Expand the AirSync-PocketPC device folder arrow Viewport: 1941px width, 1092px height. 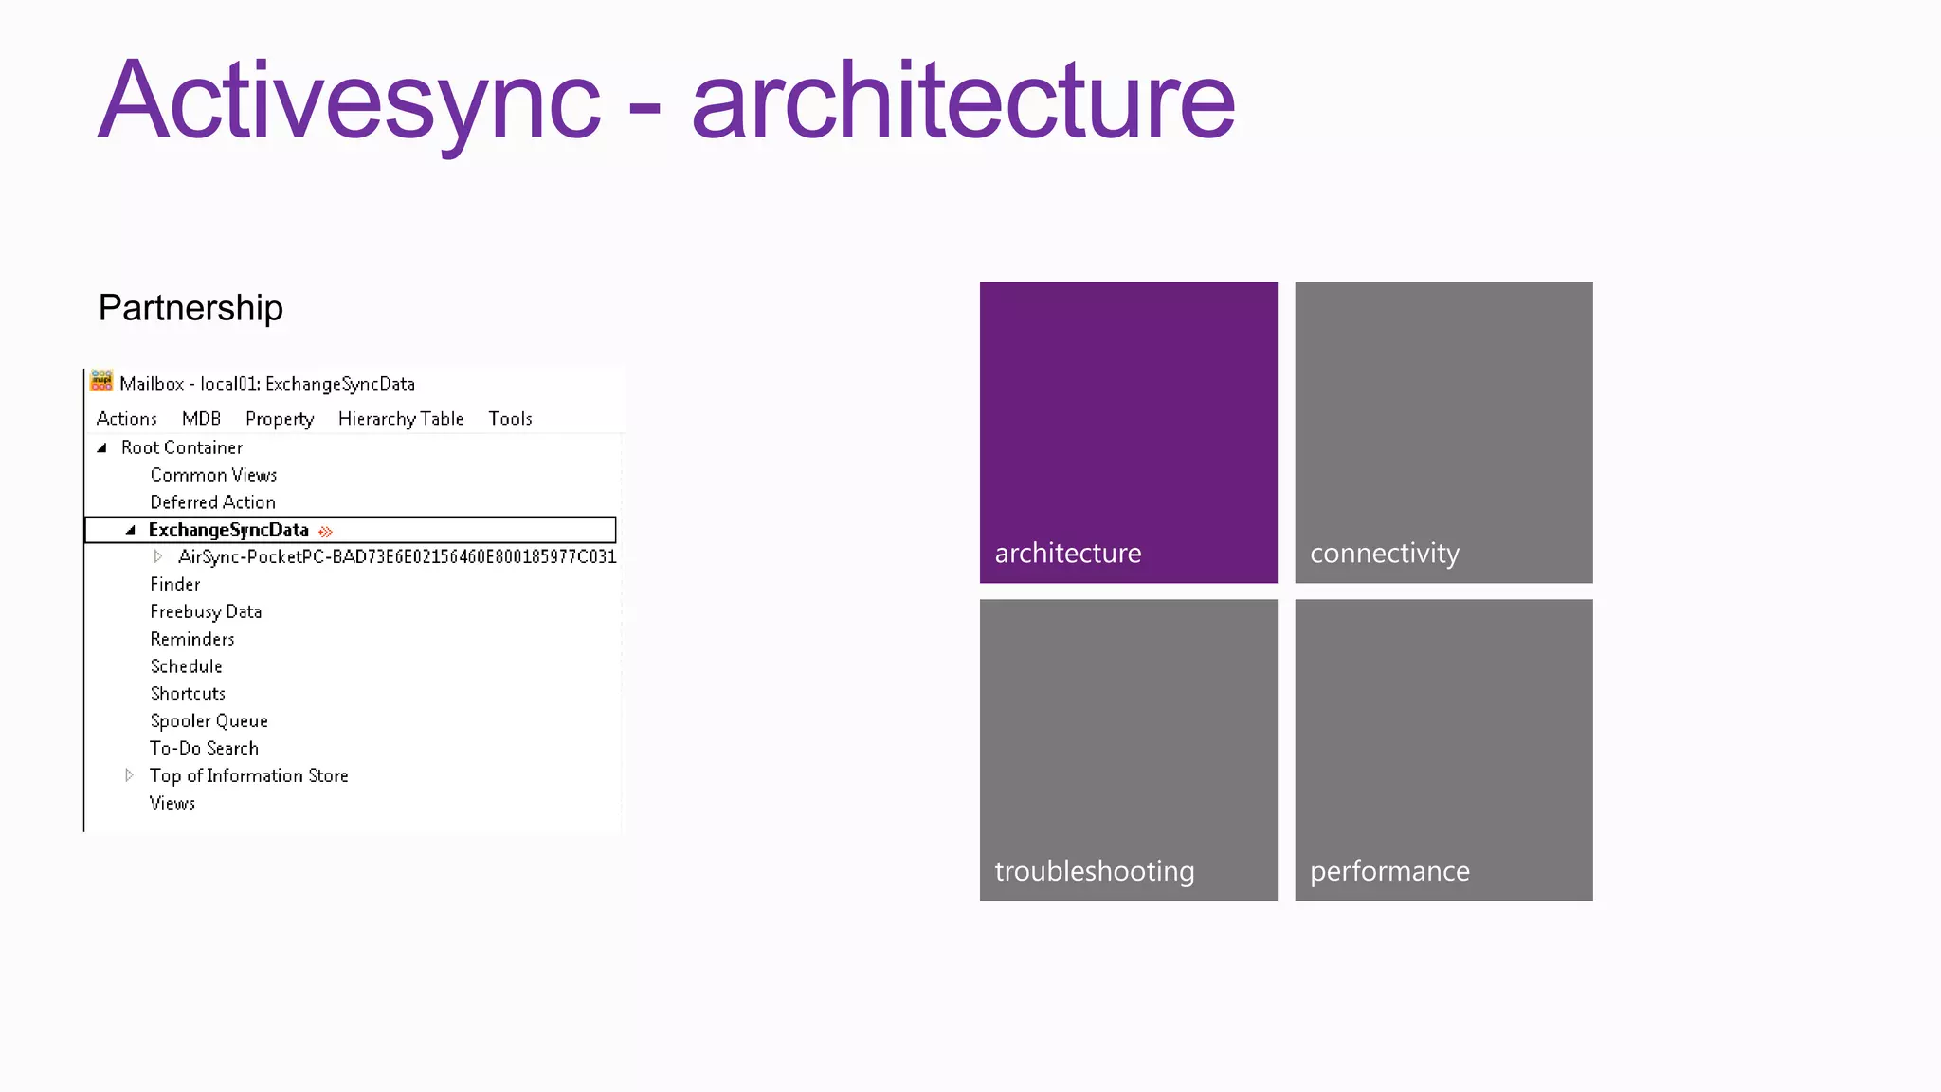pyautogui.click(x=158, y=556)
